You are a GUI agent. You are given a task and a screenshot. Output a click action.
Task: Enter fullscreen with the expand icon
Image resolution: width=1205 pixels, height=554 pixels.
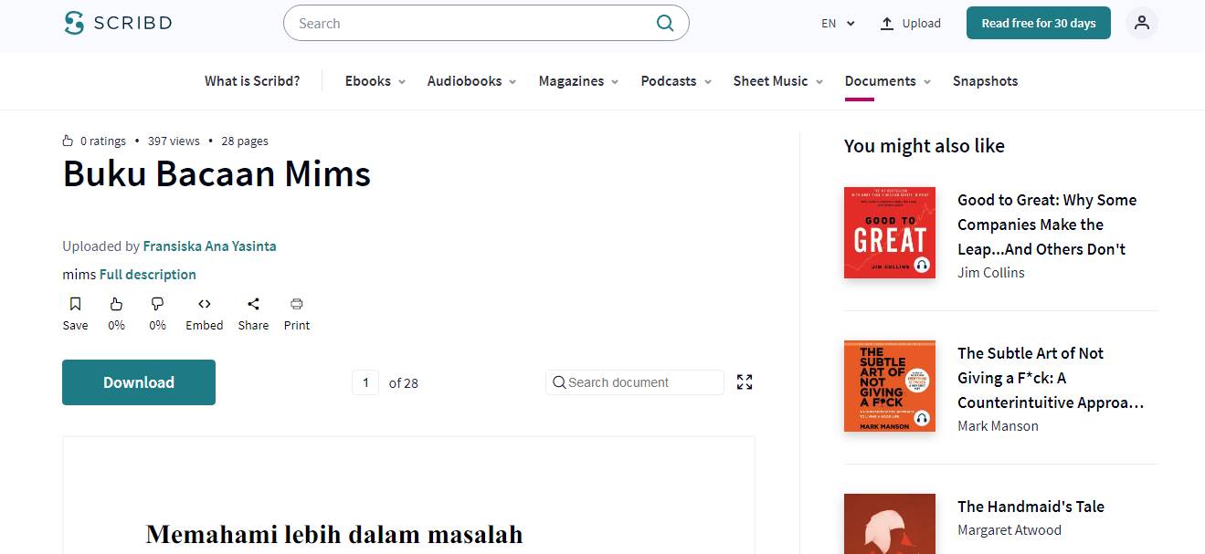point(744,382)
